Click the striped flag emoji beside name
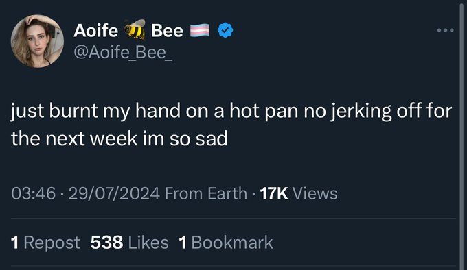 pos(200,30)
